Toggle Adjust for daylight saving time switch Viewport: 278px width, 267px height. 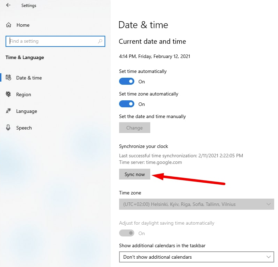coord(127,233)
